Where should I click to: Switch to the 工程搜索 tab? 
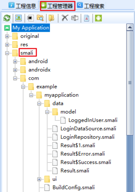pos(91,6)
